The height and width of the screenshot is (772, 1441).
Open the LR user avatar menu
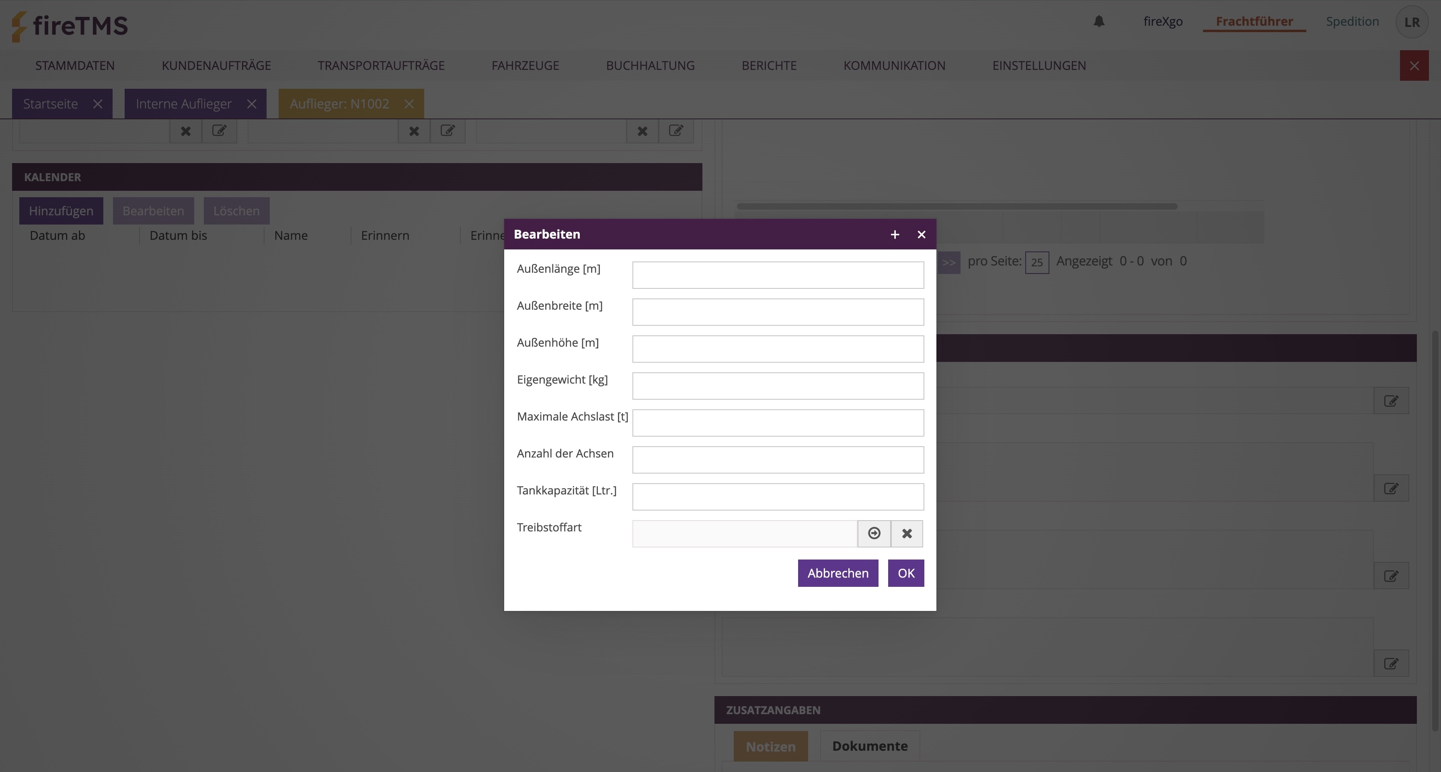tap(1411, 22)
